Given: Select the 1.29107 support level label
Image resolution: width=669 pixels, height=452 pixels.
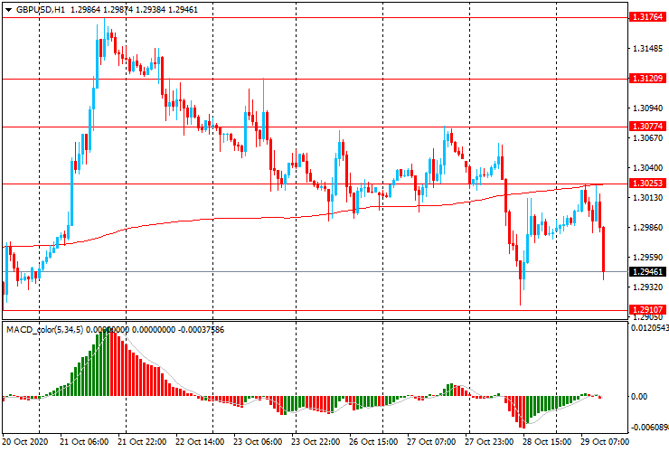Looking at the screenshot, I should (647, 310).
